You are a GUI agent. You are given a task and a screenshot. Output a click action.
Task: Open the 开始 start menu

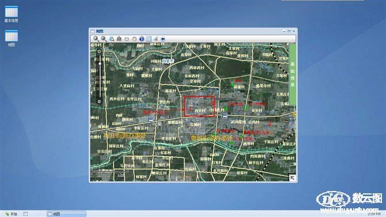[x=12, y=214]
